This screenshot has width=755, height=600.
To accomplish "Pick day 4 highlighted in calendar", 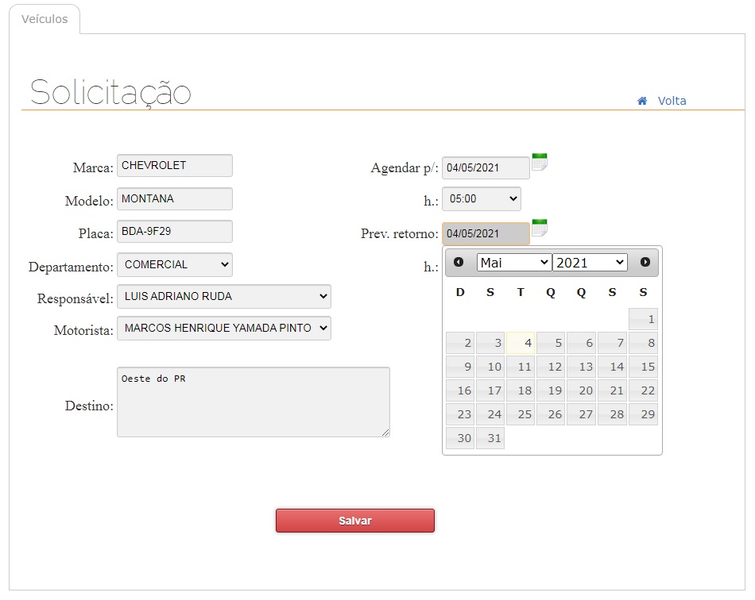I will click(x=521, y=343).
